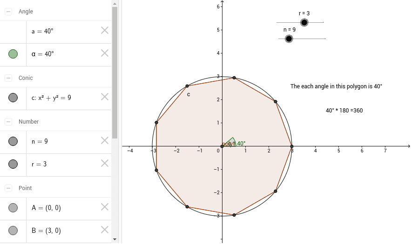Viewport: 411px width, 244px height.
Task: Collapse the Point section
Action: click(x=8, y=188)
